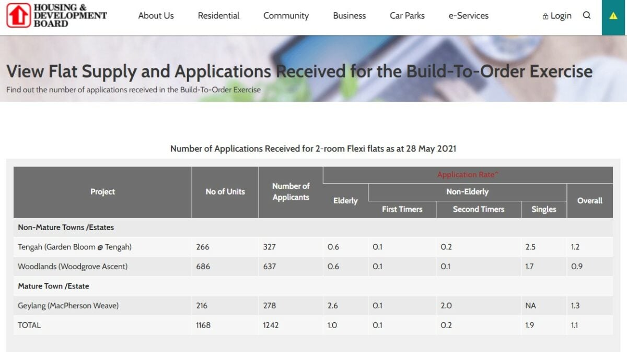Open the About Us menu
The image size is (627, 352).
[x=156, y=16]
